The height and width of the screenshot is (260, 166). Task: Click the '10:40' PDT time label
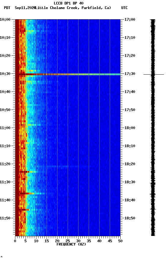(5, 92)
